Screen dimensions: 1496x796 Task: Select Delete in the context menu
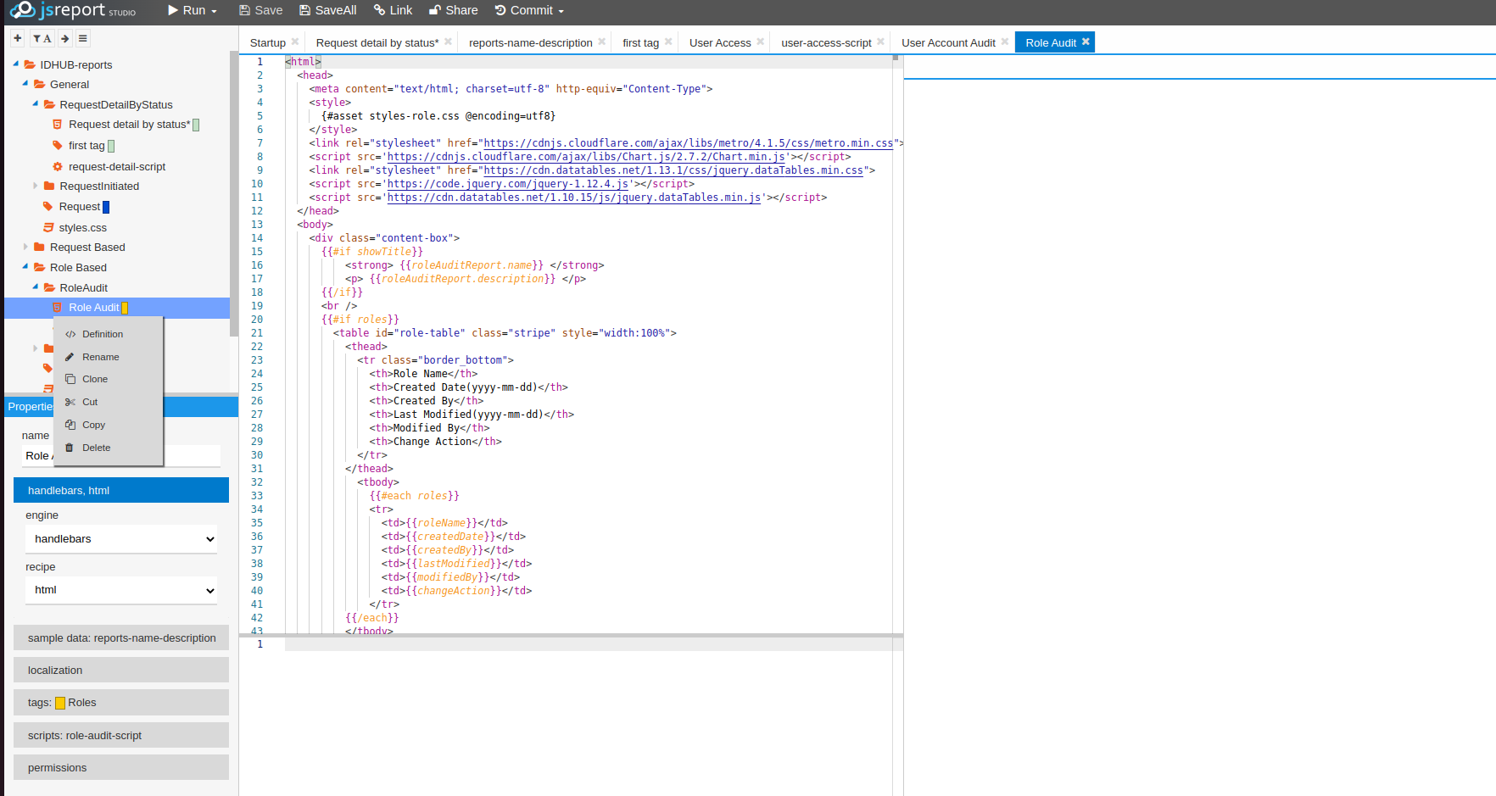pyautogui.click(x=96, y=448)
